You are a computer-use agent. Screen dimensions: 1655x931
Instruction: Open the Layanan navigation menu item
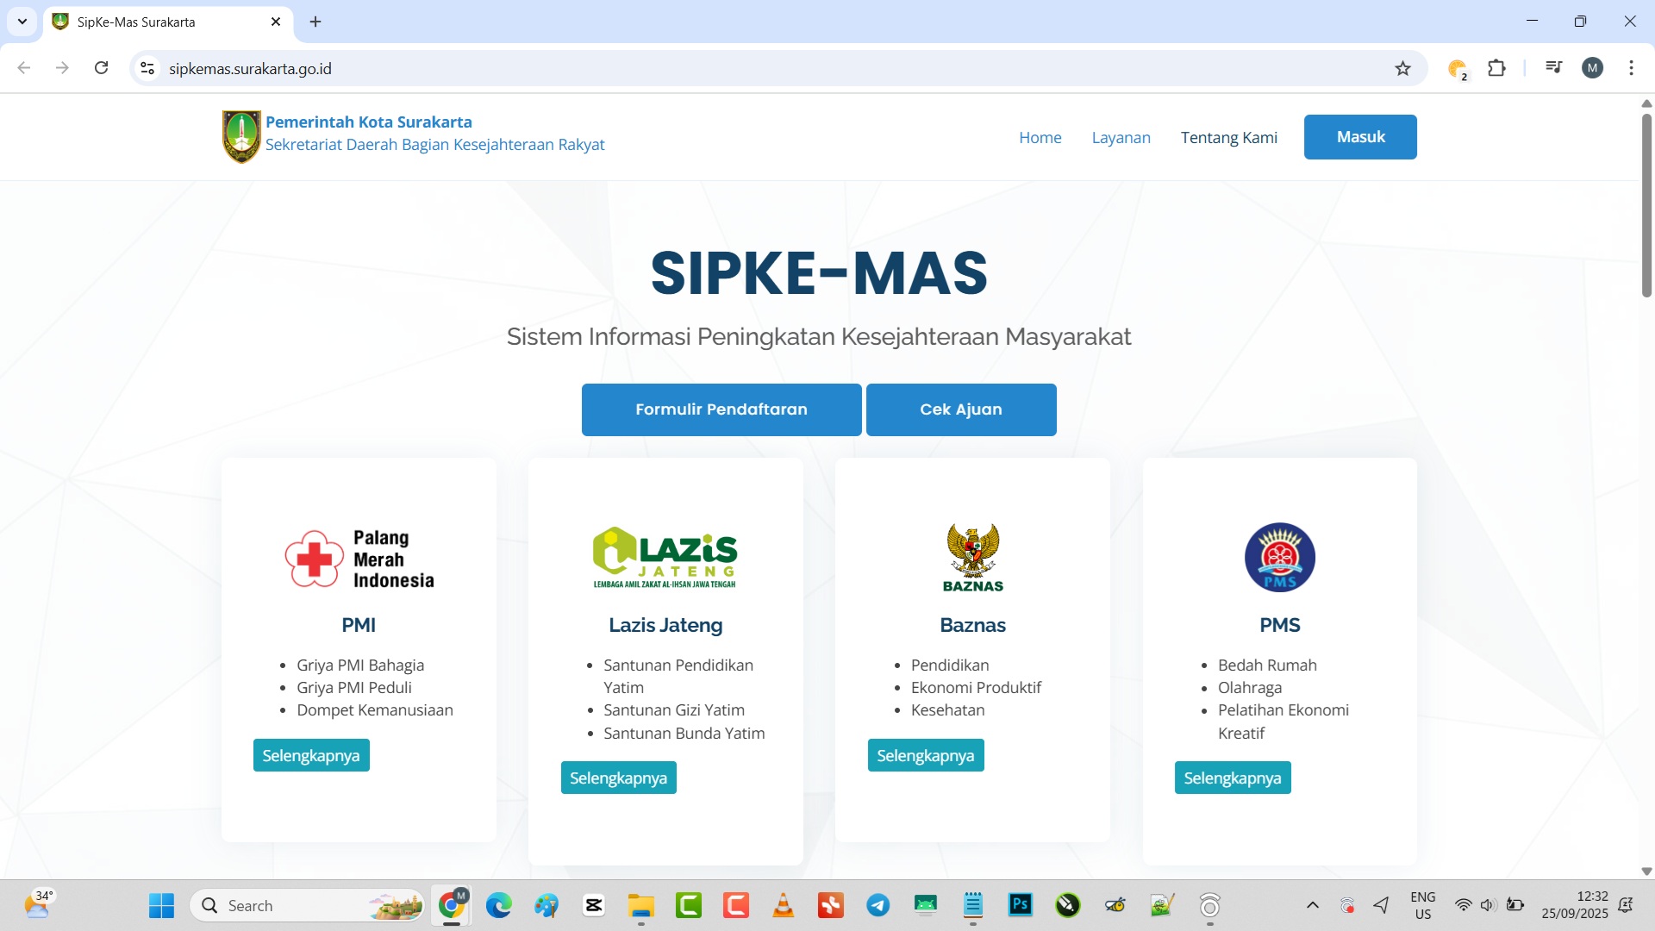[1121, 137]
